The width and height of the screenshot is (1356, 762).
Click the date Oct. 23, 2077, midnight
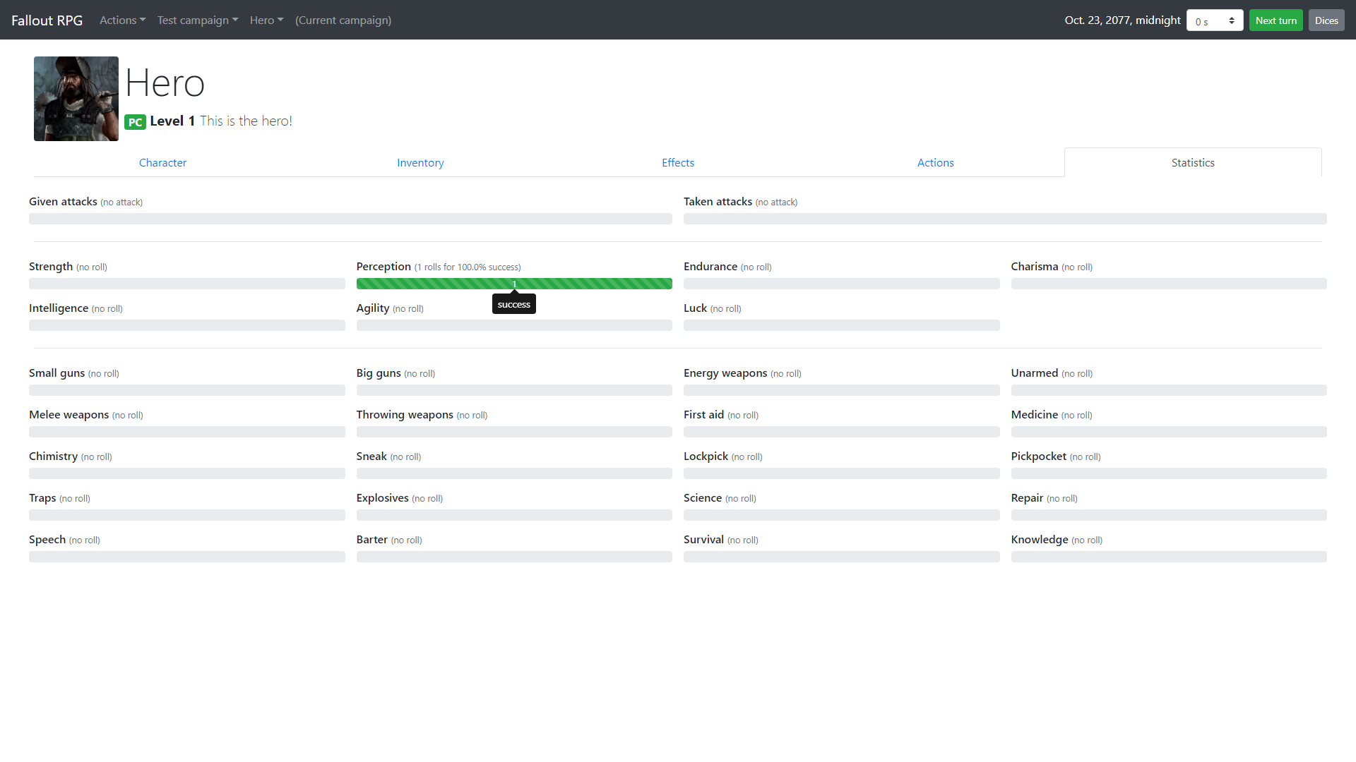[x=1122, y=20]
